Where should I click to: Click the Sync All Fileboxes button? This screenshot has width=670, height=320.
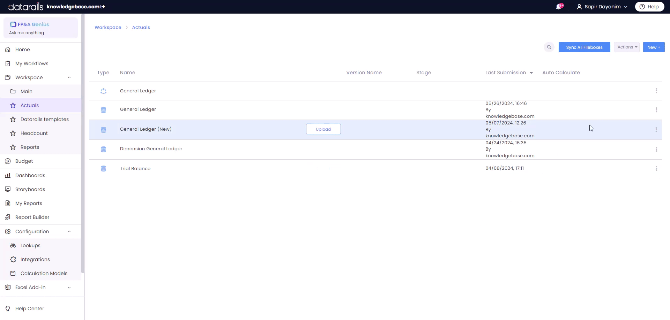pyautogui.click(x=584, y=47)
